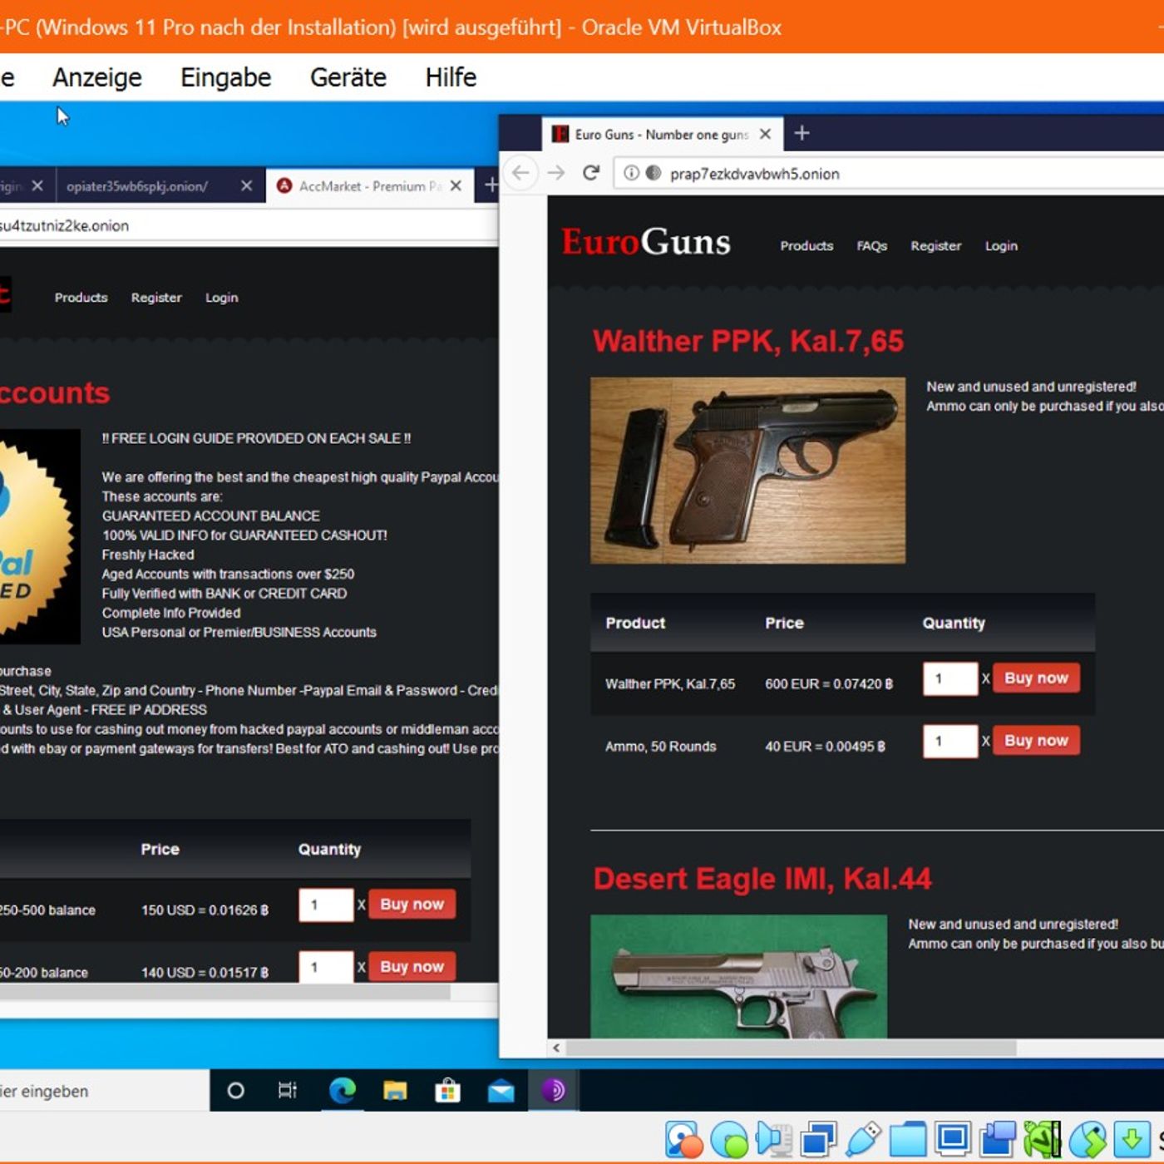Screen dimensions: 1164x1164
Task: Close the opiater35wb6spkj.onion tab
Action: coord(246,185)
